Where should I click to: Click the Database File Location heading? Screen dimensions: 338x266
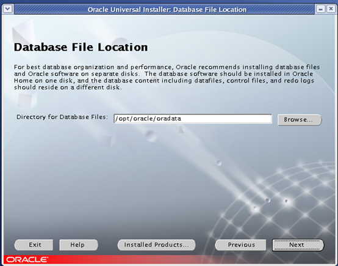[81, 47]
